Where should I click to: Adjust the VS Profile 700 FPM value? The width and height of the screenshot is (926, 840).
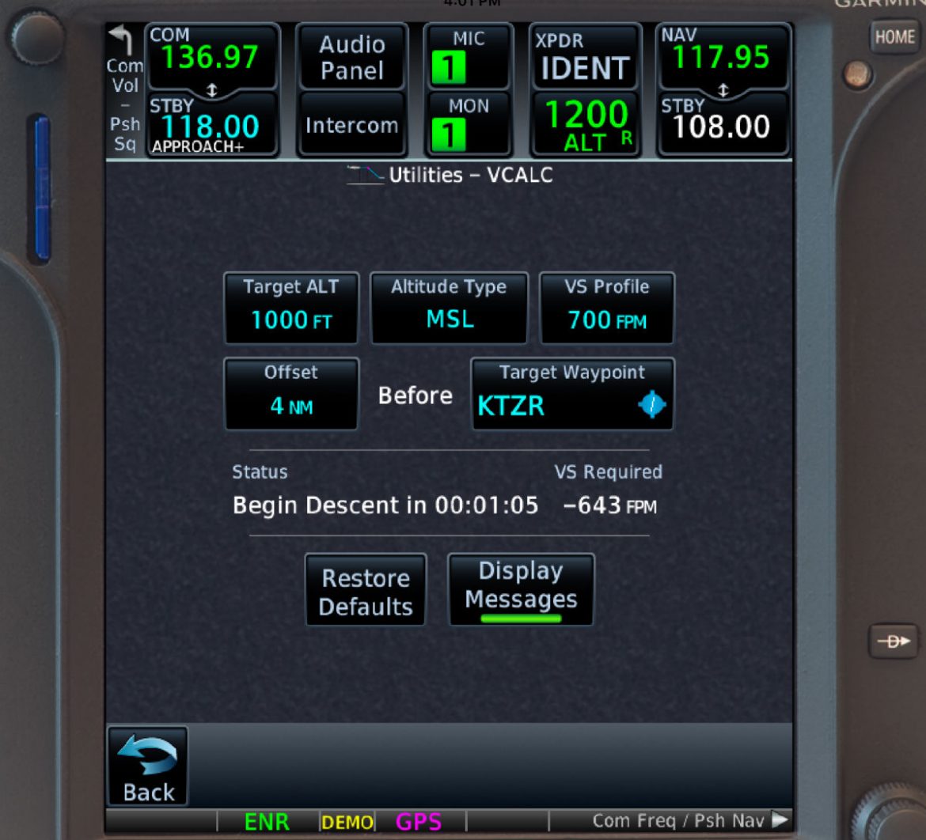[606, 308]
